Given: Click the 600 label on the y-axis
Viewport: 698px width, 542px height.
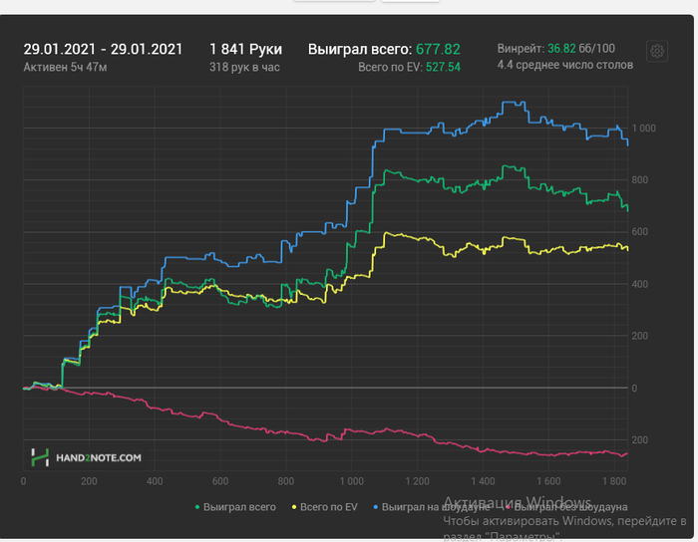Looking at the screenshot, I should (x=640, y=232).
